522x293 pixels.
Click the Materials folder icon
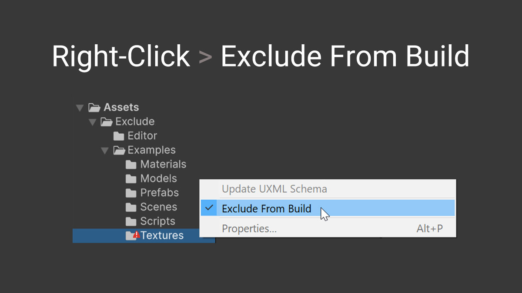click(x=131, y=164)
